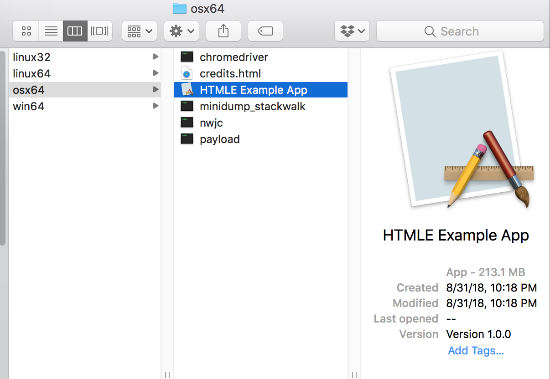Click the arrow beside osx64
Screen dimensions: 550x379
(156, 89)
